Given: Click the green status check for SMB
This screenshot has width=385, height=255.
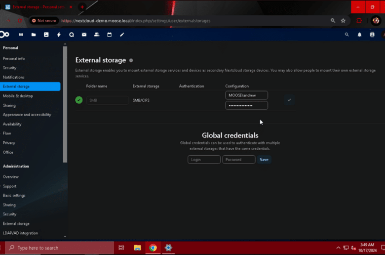Looking at the screenshot, I should [79, 100].
